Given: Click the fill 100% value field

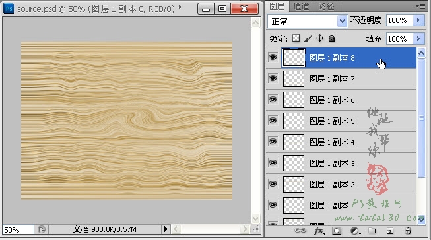Looking at the screenshot, I should (400, 39).
